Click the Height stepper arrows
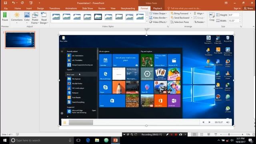Screen dimensions: 256x144 click(240, 15)
